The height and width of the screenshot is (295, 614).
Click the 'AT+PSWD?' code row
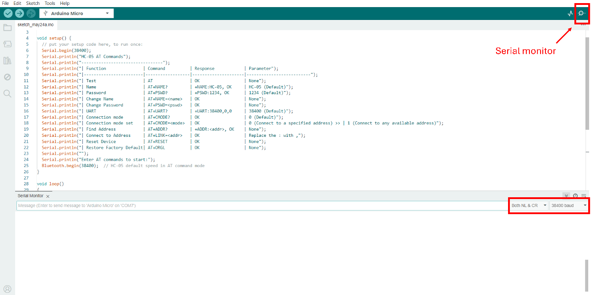pyautogui.click(x=166, y=93)
